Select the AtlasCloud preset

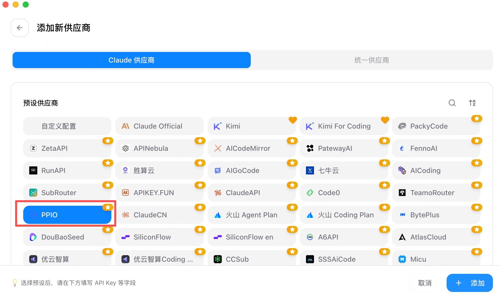tap(436, 237)
